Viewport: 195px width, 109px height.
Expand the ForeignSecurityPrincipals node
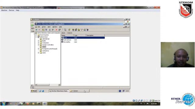(x=38, y=49)
